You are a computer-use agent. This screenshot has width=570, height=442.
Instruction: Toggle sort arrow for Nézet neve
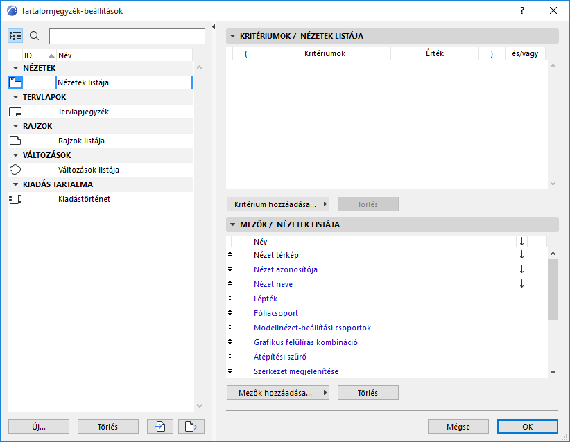click(x=521, y=284)
